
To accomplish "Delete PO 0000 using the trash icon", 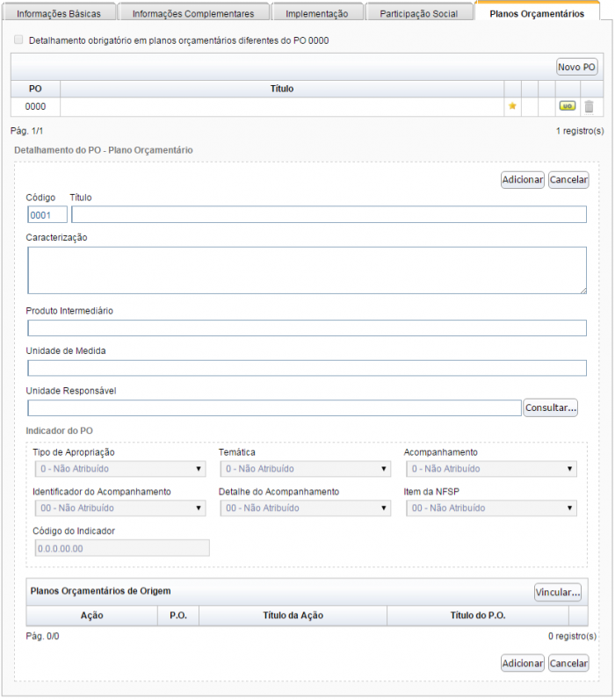I will coord(589,106).
